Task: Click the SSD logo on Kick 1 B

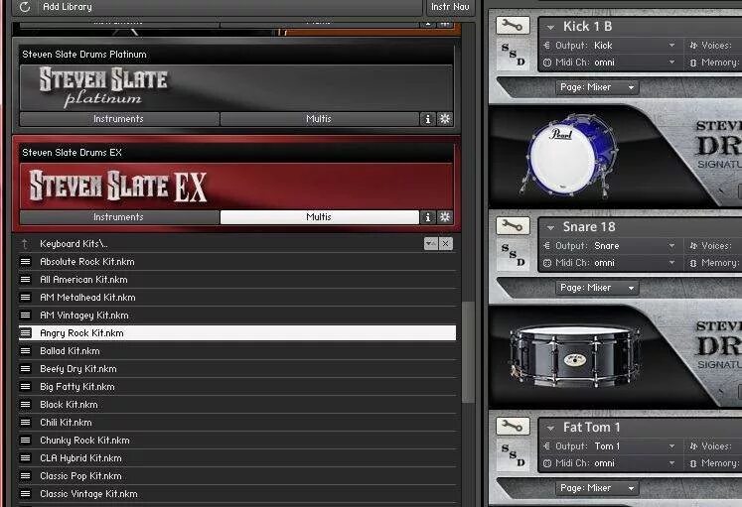Action: point(513,55)
